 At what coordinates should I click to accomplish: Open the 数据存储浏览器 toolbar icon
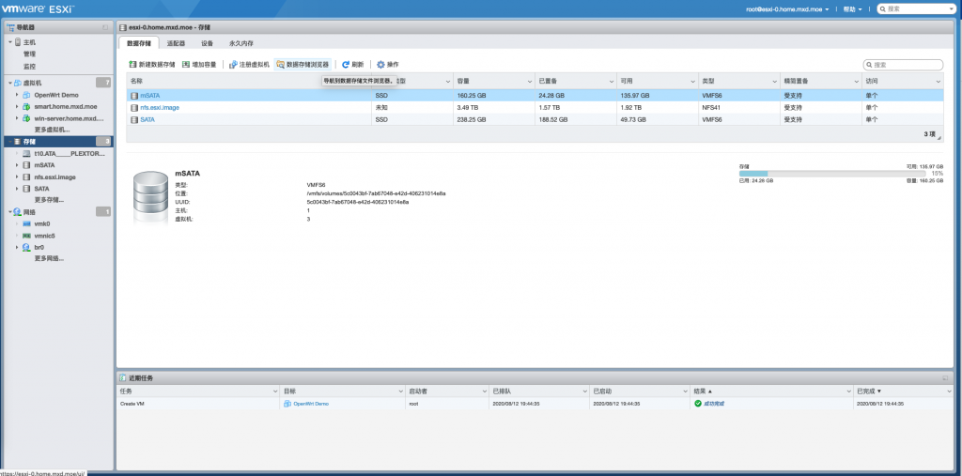click(280, 65)
